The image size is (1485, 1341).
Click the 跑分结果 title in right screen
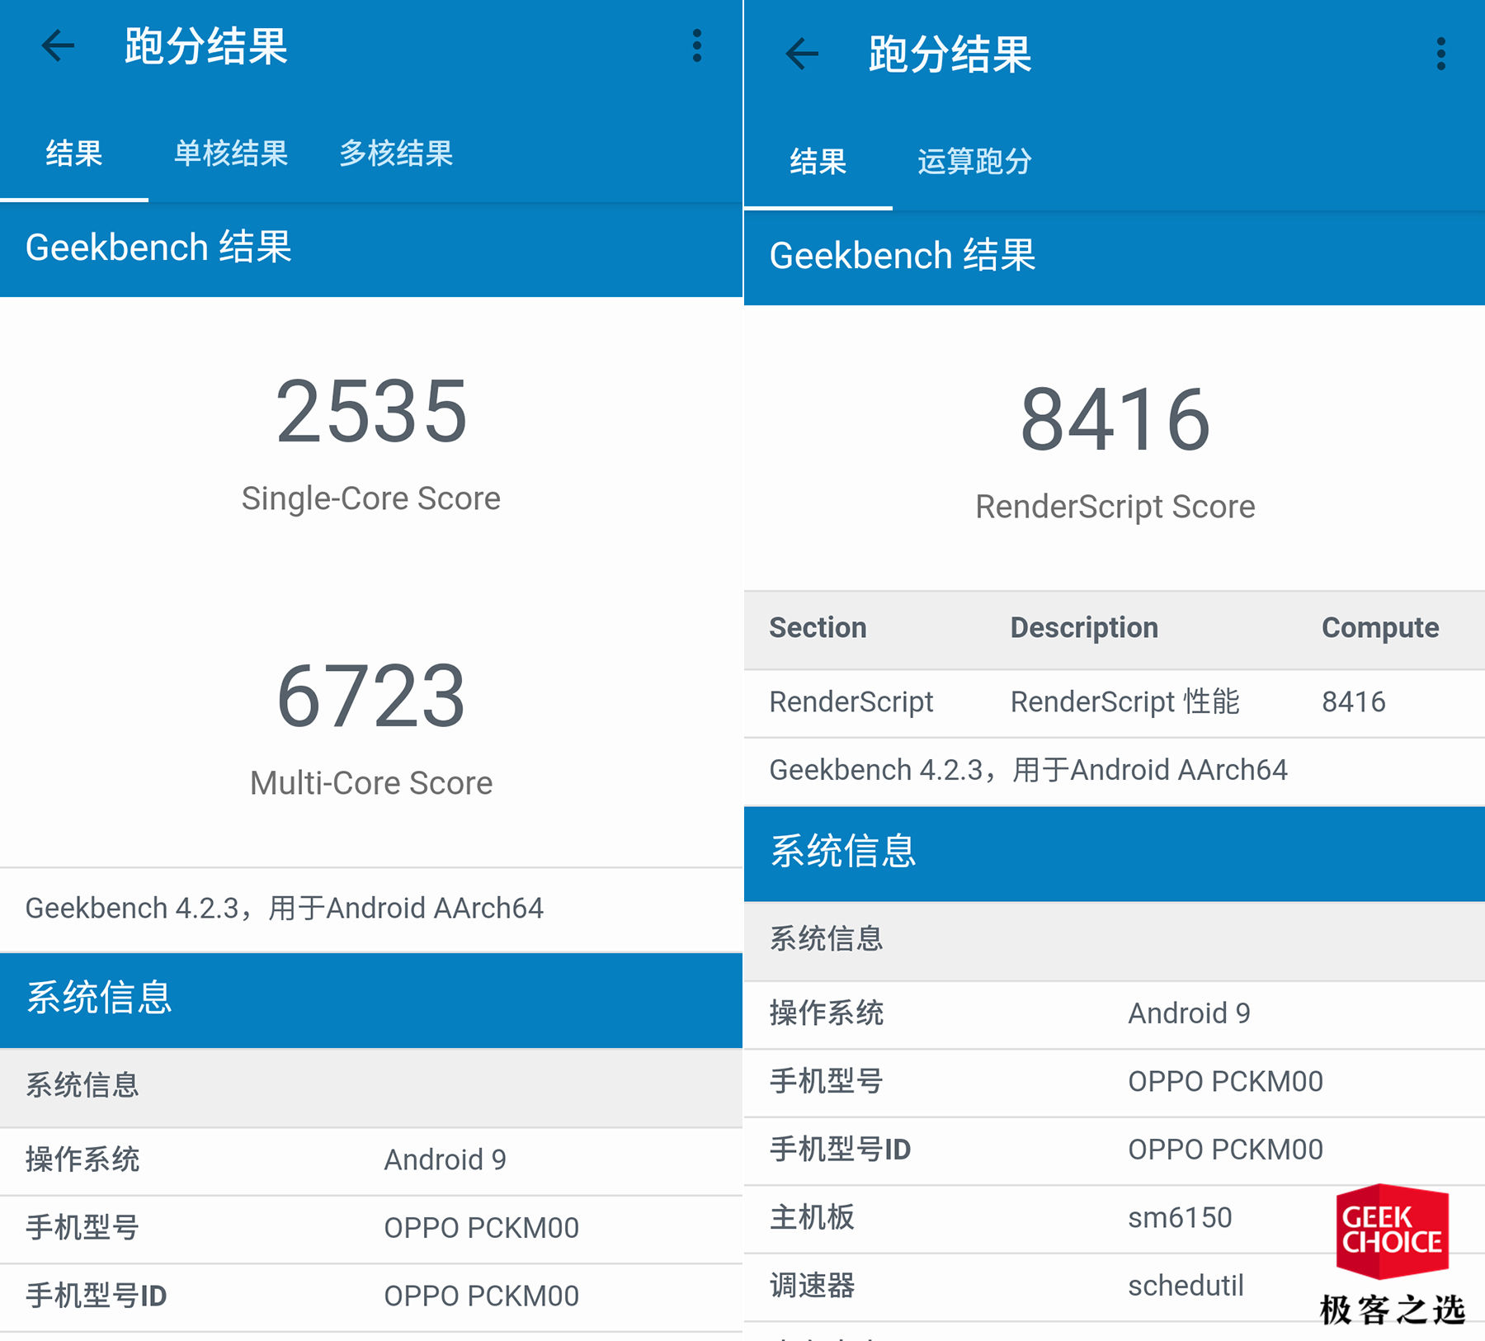pyautogui.click(x=950, y=54)
